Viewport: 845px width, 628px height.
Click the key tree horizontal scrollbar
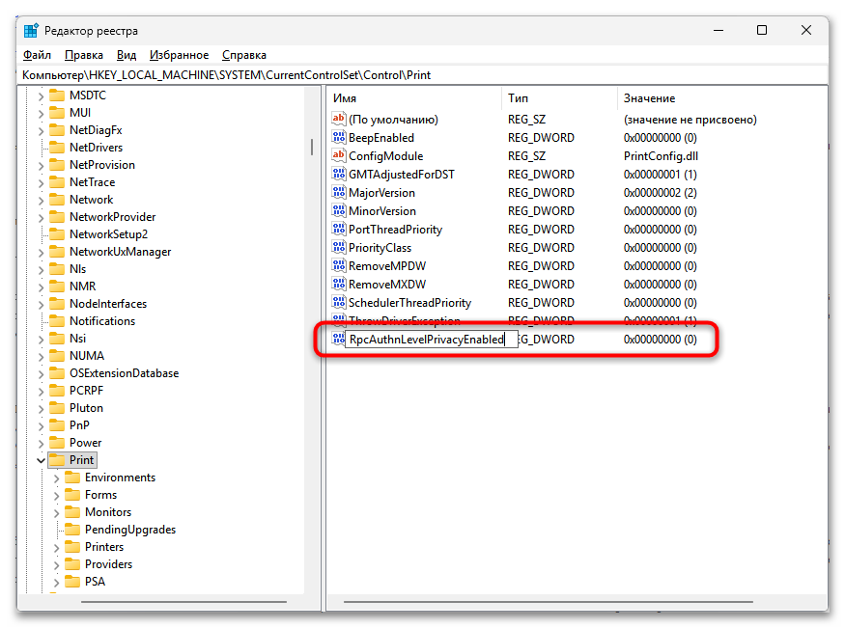[x=183, y=602]
